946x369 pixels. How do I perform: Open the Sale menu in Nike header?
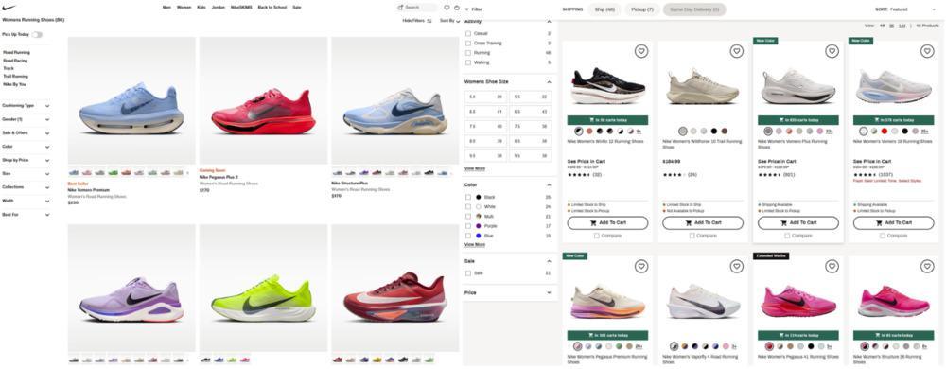pyautogui.click(x=297, y=8)
